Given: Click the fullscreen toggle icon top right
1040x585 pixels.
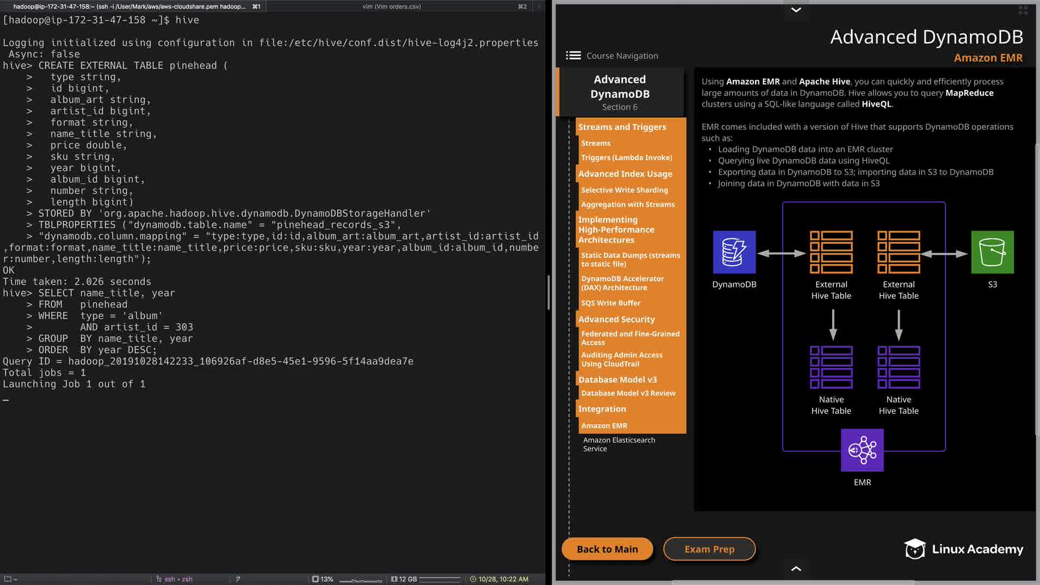Looking at the screenshot, I should pos(1023,10).
